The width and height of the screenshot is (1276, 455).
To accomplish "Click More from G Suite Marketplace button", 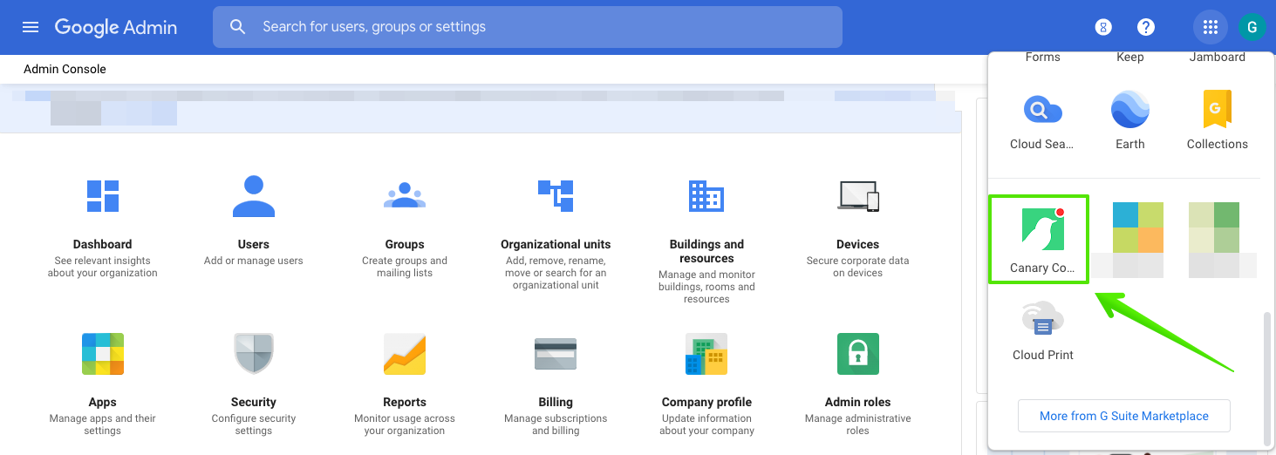I will click(1124, 416).
